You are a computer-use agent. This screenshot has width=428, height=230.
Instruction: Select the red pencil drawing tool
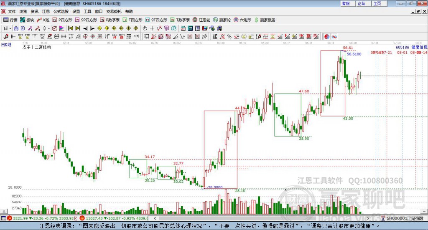6,36
